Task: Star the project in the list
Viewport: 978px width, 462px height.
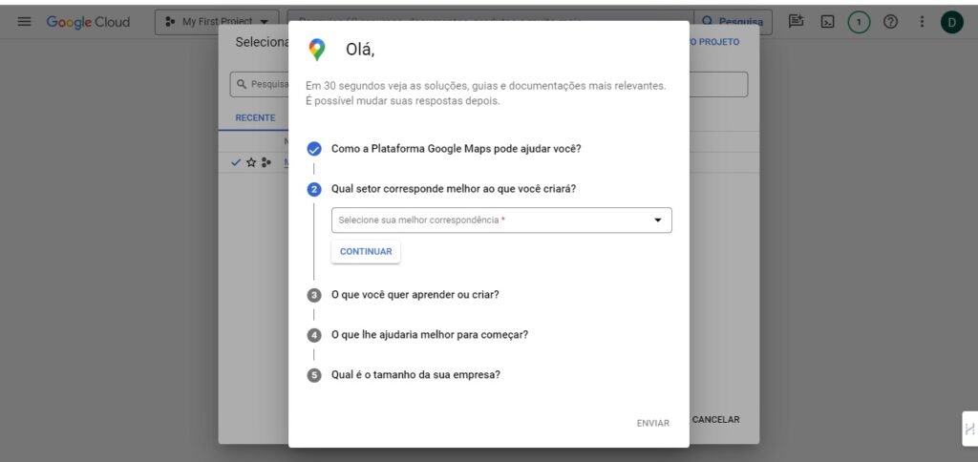Action: tap(251, 162)
